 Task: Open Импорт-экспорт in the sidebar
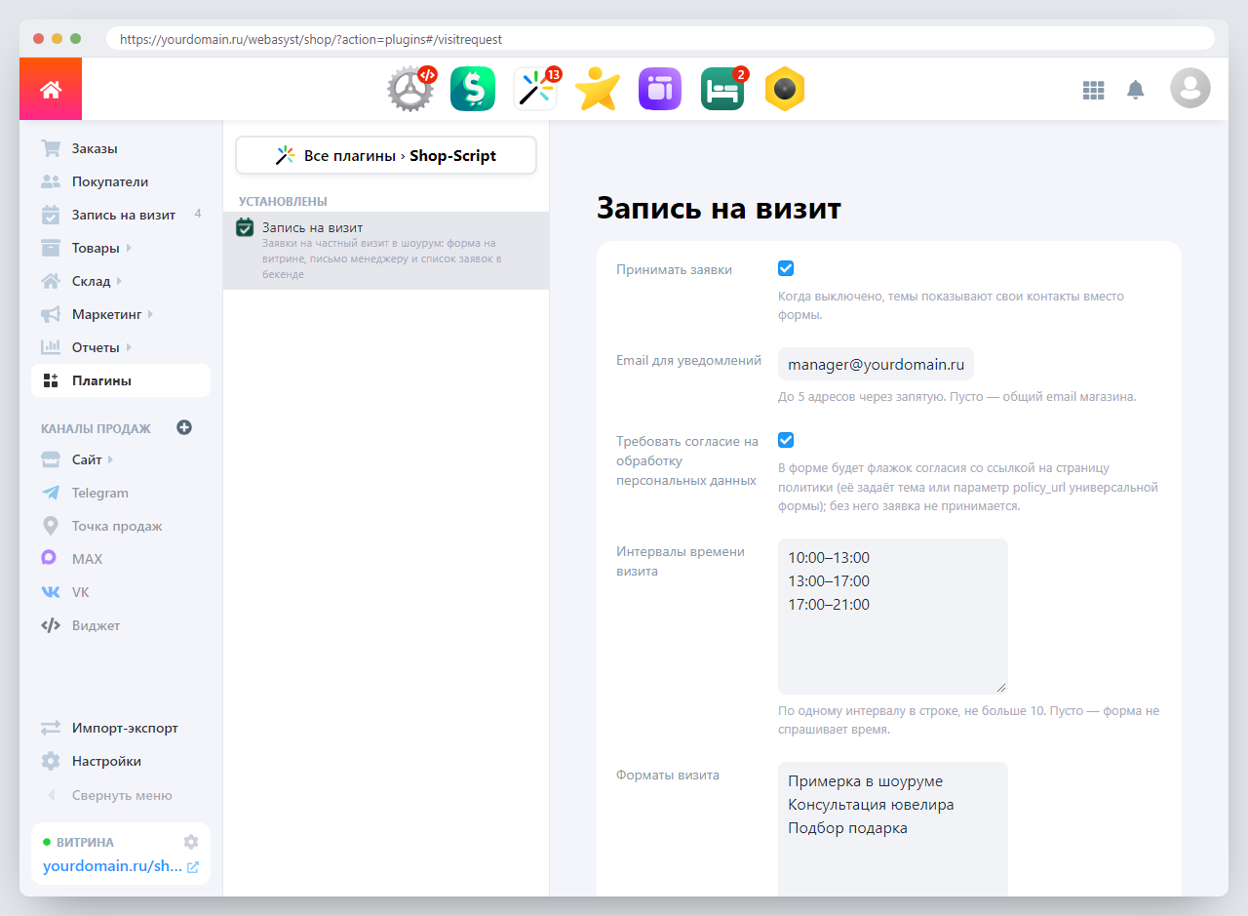point(121,728)
